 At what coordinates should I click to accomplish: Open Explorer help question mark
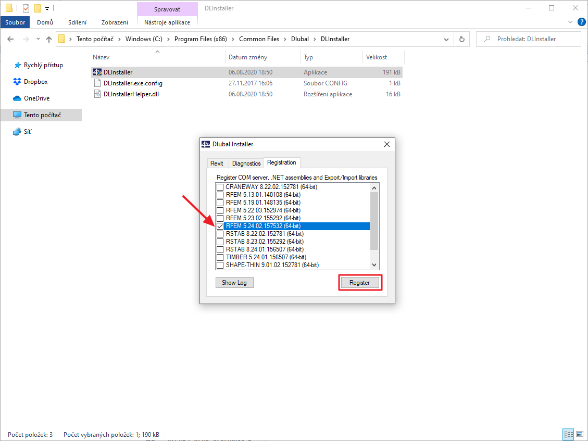click(x=581, y=22)
